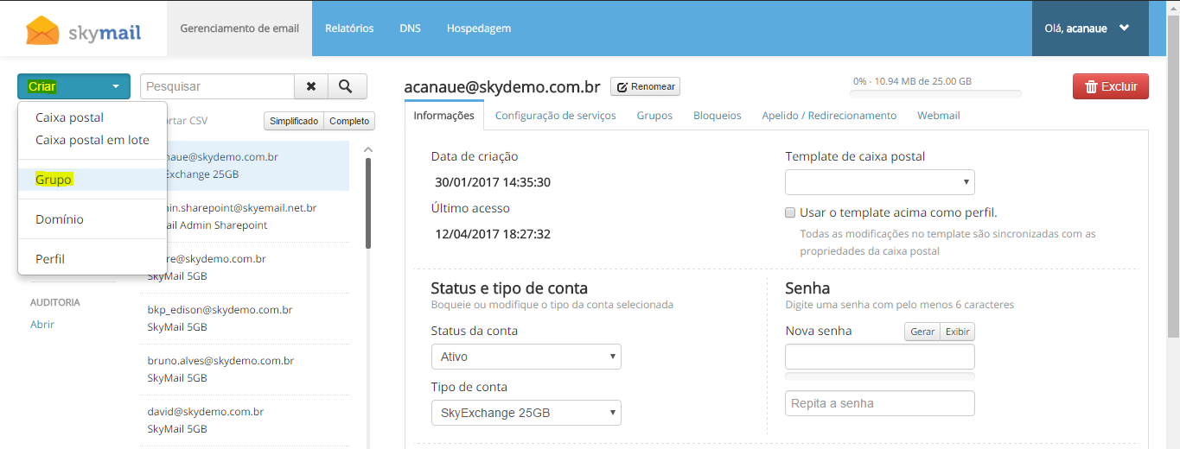
Task: Select Grupo from the Criar menu
Action: pos(54,180)
